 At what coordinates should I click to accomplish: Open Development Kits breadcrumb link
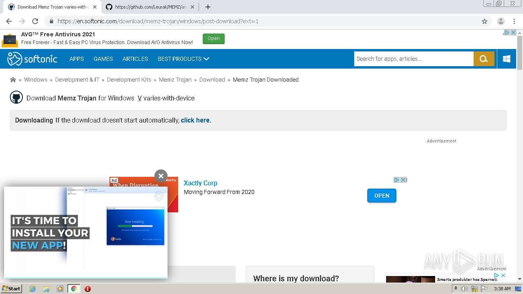129,80
